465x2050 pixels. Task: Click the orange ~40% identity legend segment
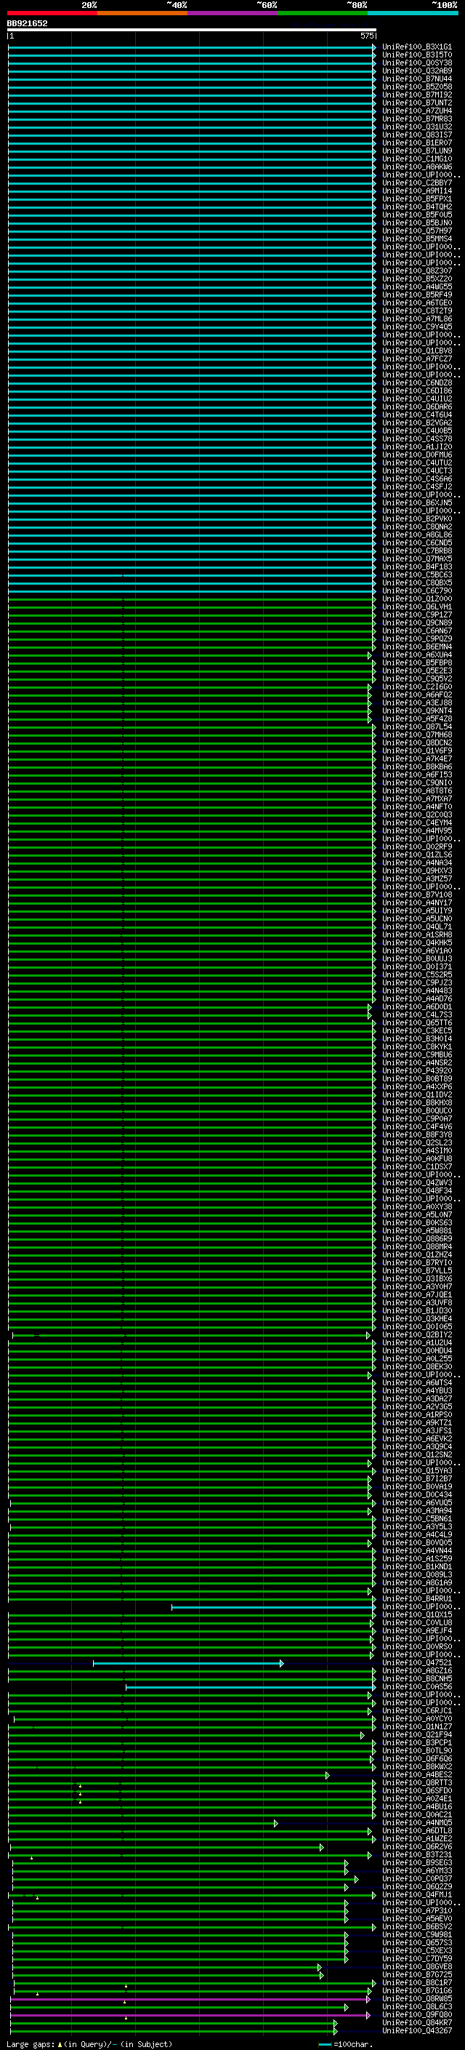[x=142, y=13]
